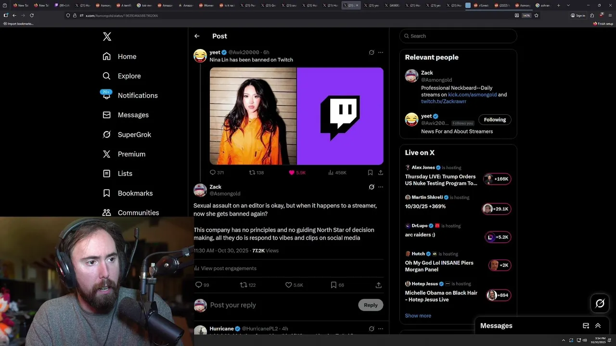Click the Reply button
The height and width of the screenshot is (346, 616).
pos(371,305)
